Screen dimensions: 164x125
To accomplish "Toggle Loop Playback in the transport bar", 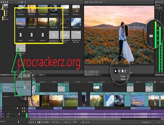I will coord(31,122).
